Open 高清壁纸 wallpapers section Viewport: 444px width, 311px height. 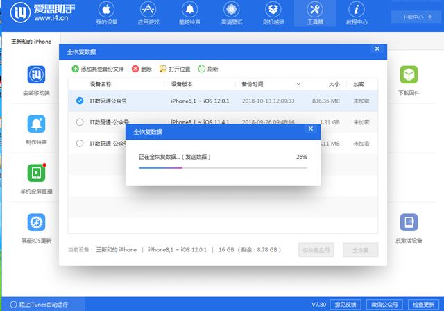pyautogui.click(x=232, y=13)
